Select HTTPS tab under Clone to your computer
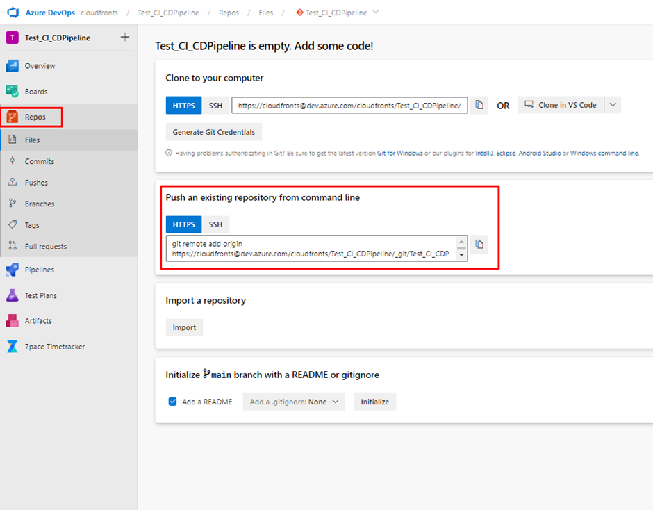 pos(183,106)
